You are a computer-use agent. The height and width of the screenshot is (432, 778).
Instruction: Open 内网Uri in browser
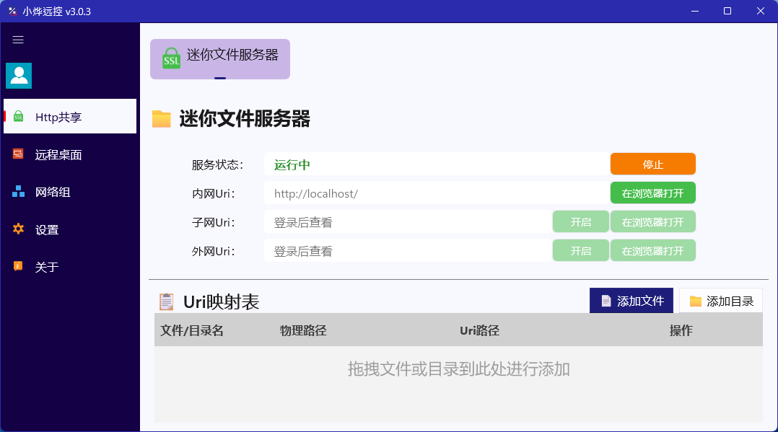[x=653, y=193]
